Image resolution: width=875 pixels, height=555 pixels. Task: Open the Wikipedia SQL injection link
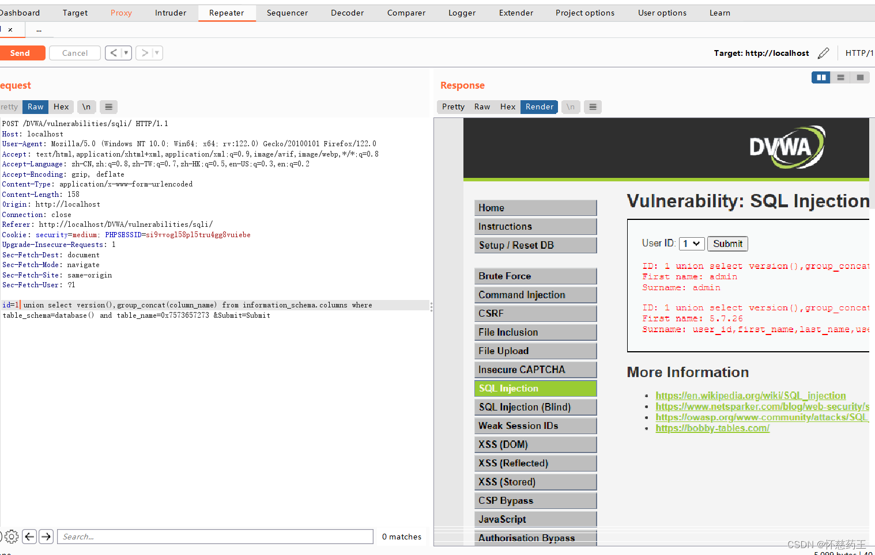click(750, 396)
